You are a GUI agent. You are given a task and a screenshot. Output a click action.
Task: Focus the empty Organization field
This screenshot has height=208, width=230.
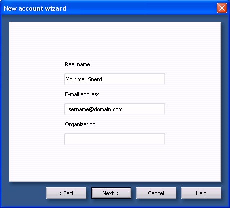tap(115, 139)
